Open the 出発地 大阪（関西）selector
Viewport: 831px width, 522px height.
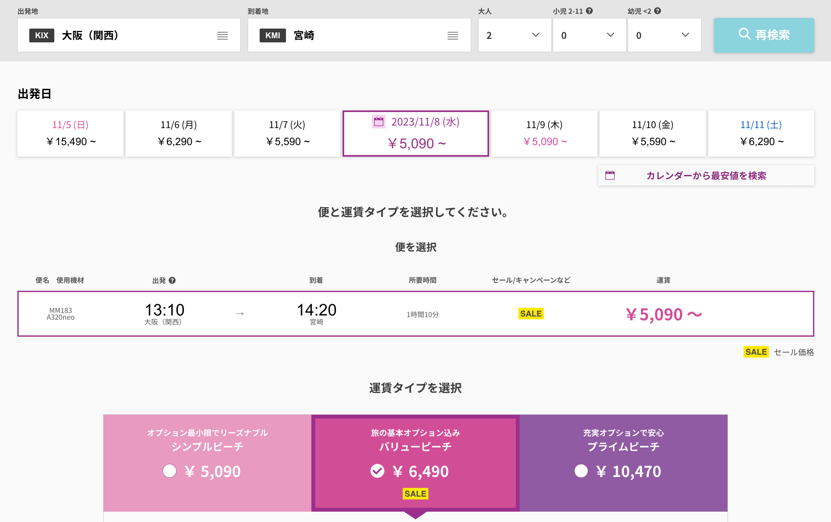pos(129,35)
